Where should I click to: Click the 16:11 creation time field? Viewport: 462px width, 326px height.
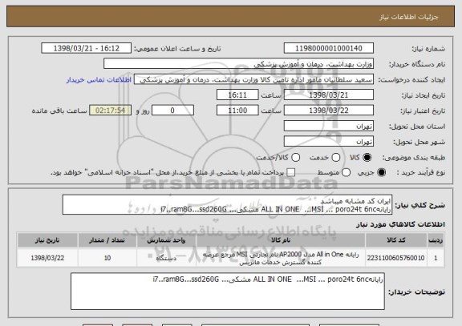coord(237,95)
